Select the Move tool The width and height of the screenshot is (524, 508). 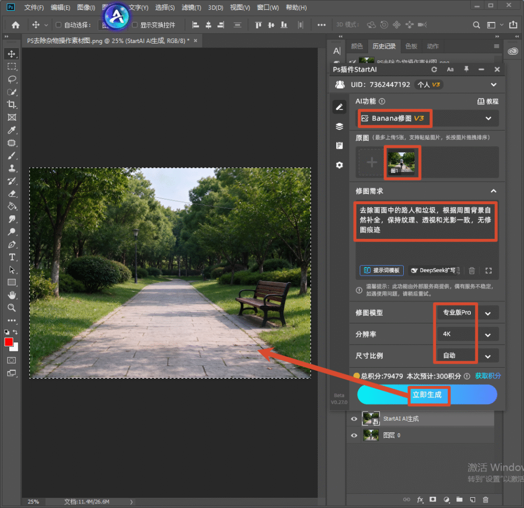(12, 54)
